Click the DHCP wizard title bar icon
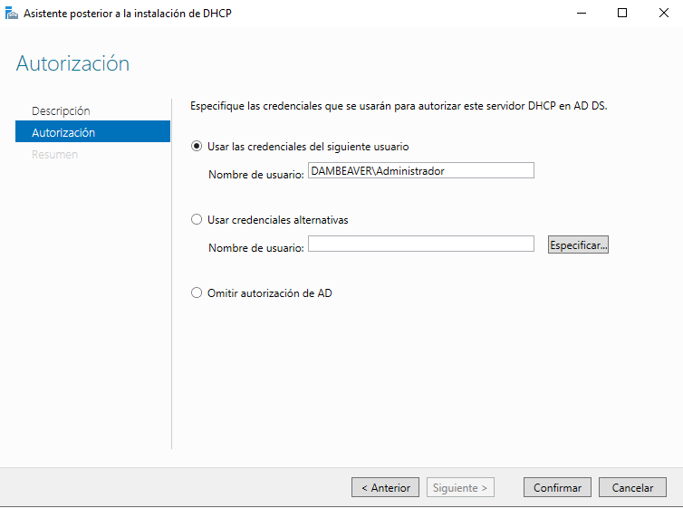The width and height of the screenshot is (683, 508). tap(12, 14)
